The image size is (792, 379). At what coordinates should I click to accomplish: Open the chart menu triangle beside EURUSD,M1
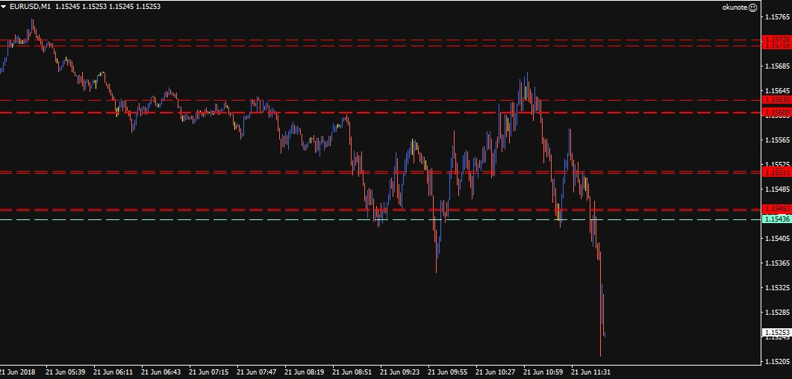coord(4,7)
